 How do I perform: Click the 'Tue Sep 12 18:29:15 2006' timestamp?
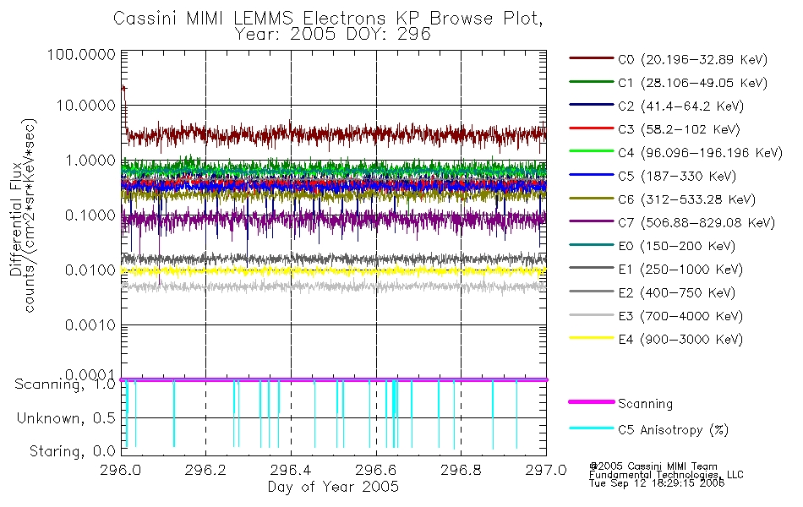tap(657, 483)
